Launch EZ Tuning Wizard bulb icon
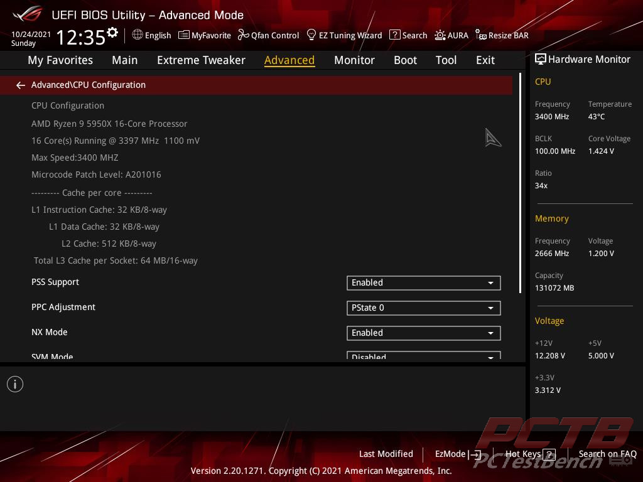This screenshot has width=643, height=482. coord(311,35)
